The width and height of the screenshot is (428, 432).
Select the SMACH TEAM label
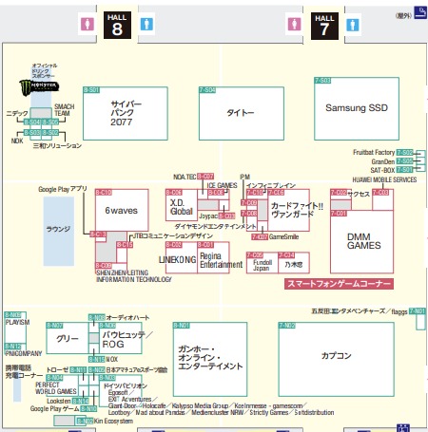pyautogui.click(x=64, y=110)
